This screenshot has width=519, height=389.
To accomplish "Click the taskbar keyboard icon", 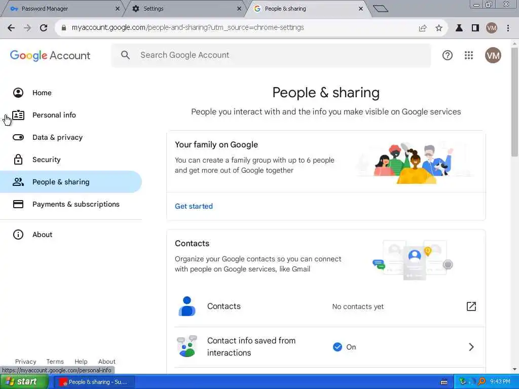I will tap(444, 382).
